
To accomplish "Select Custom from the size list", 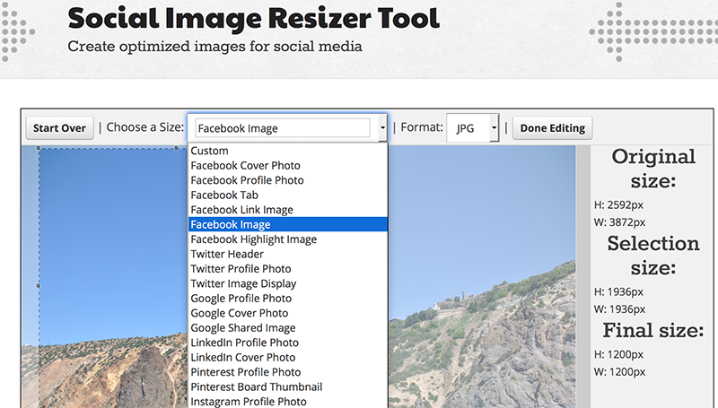I will tap(287, 151).
